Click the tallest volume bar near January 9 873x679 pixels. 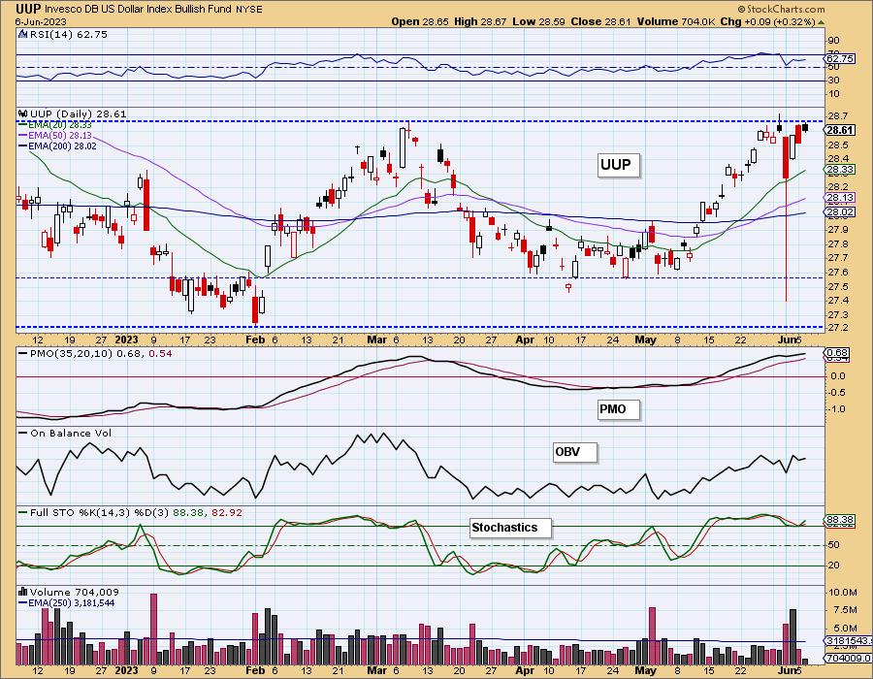(153, 629)
